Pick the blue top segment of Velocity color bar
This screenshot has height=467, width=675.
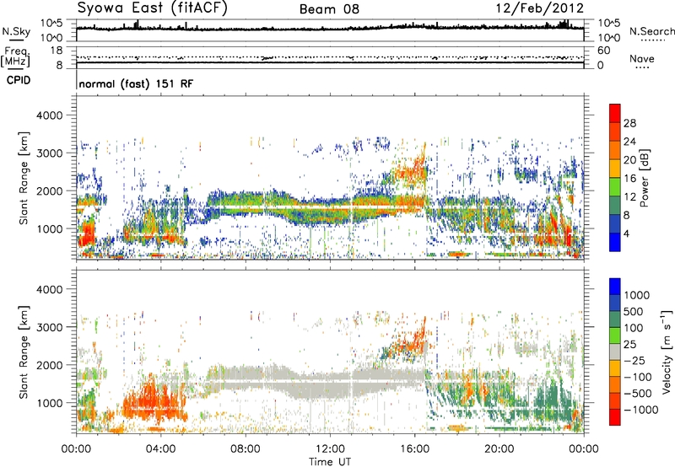(615, 287)
